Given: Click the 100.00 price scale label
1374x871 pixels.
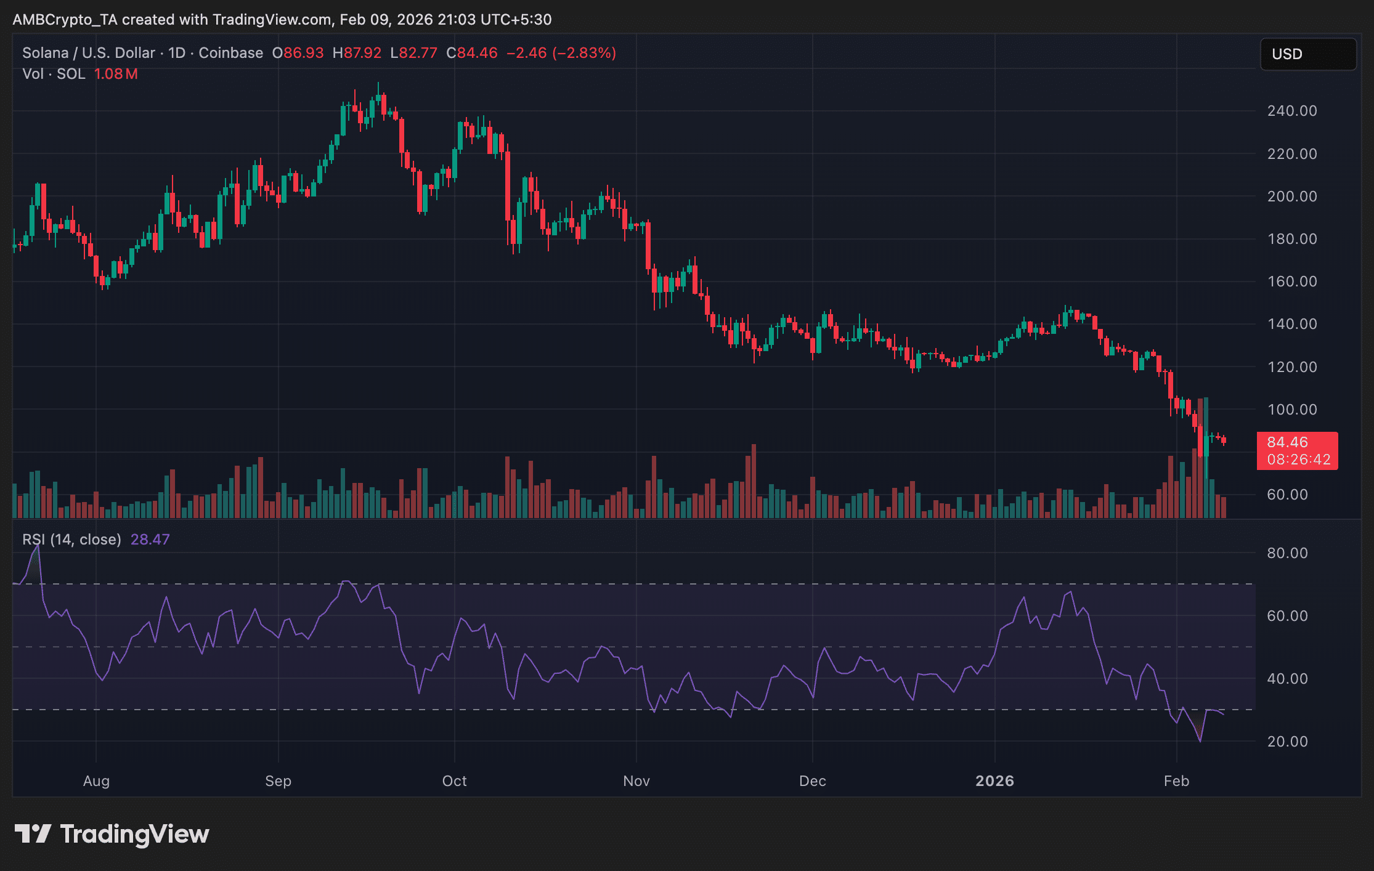Looking at the screenshot, I should (1291, 410).
